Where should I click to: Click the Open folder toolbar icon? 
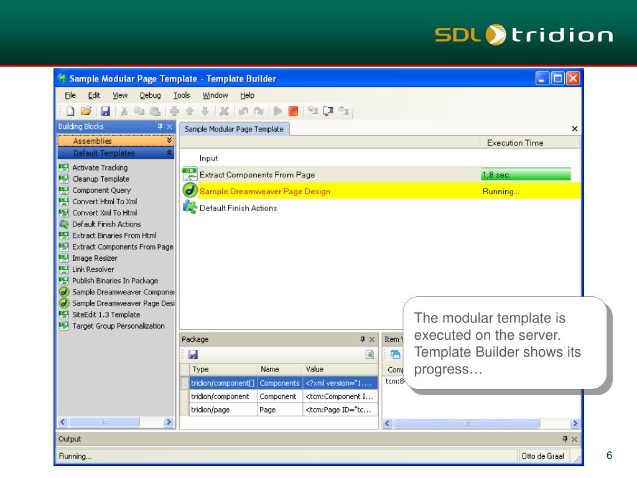click(86, 111)
